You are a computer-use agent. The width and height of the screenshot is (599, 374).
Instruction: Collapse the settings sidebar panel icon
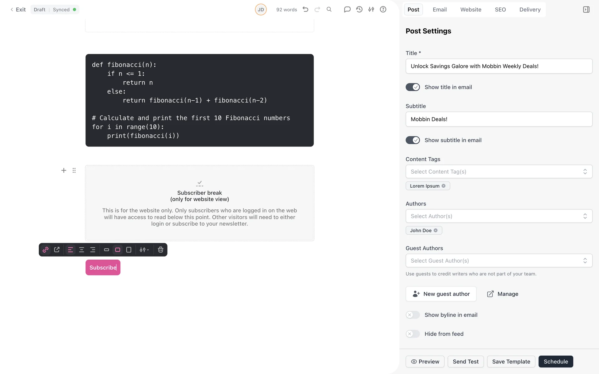[586, 9]
